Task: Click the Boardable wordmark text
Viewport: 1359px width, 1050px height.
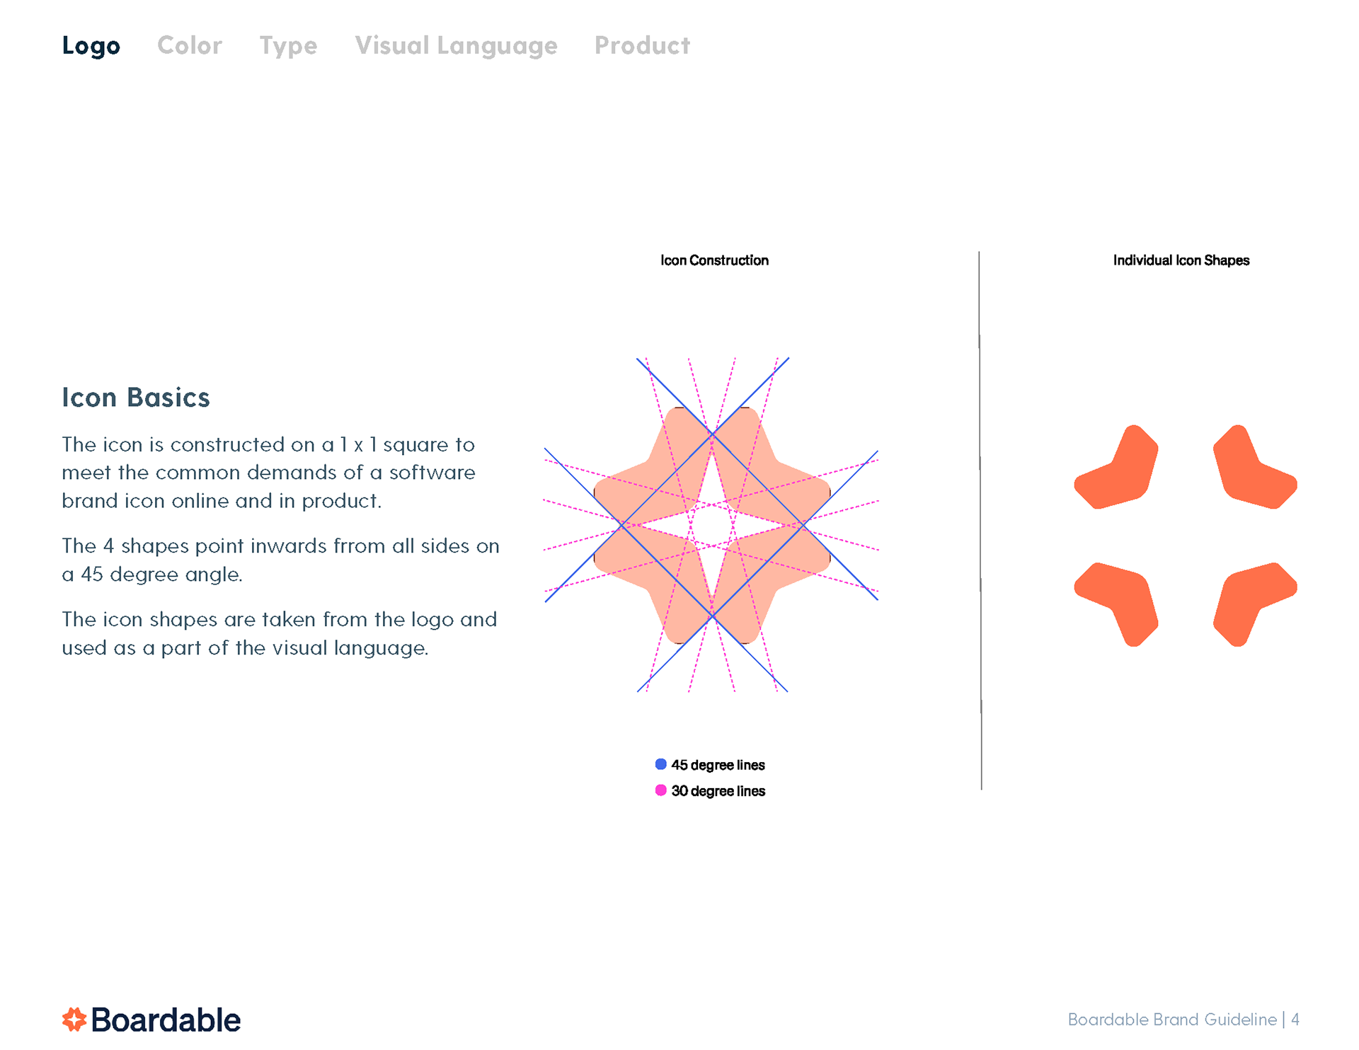Action: click(x=166, y=1020)
